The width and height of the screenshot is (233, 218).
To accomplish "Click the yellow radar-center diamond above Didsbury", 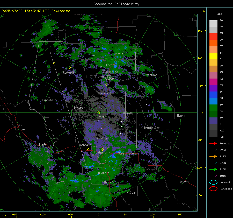I will pos(99,113).
